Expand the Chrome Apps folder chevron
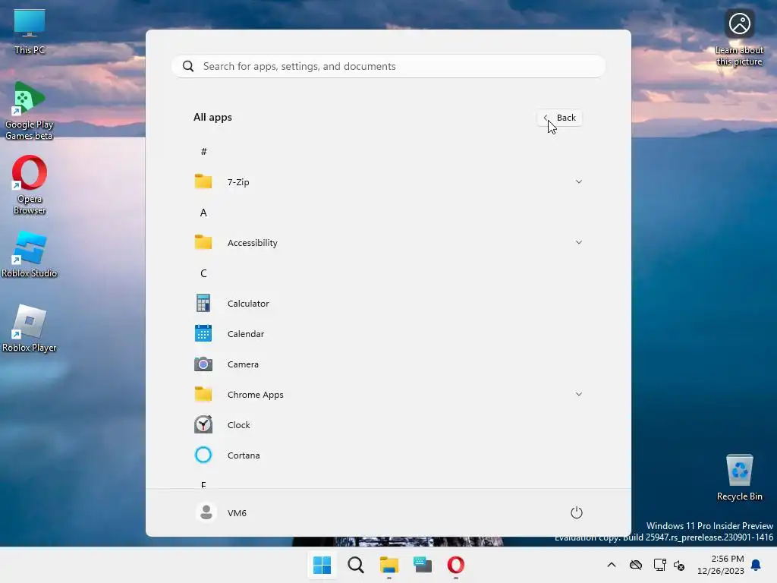Image resolution: width=777 pixels, height=583 pixels. [579, 394]
